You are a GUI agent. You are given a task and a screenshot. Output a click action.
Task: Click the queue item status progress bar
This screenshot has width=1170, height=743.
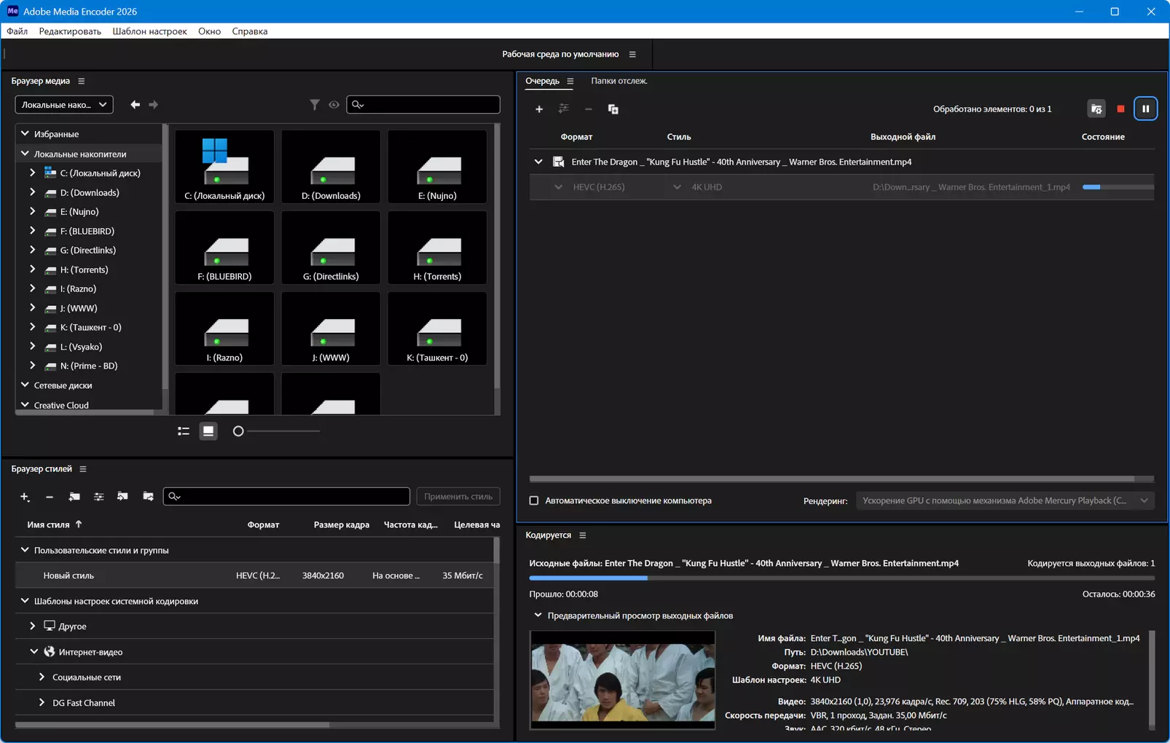[x=1118, y=187]
